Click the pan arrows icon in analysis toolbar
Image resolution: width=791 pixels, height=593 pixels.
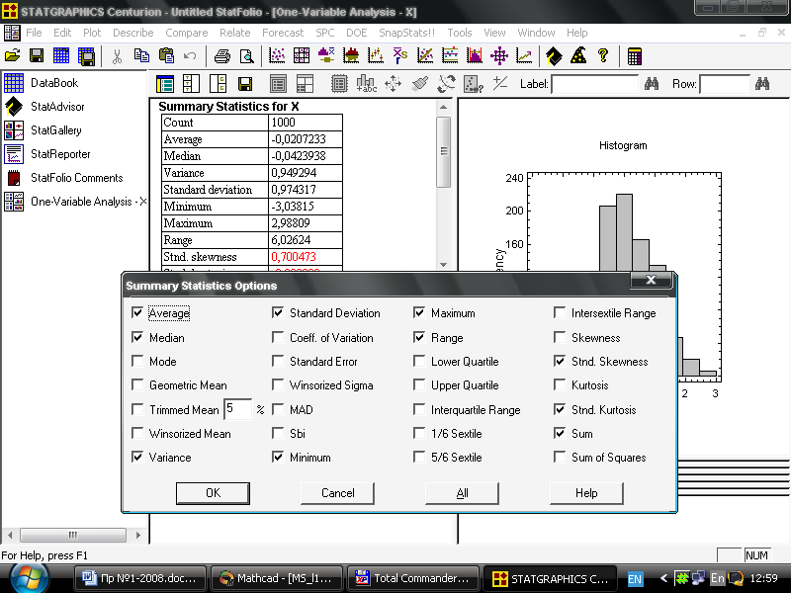[x=393, y=84]
